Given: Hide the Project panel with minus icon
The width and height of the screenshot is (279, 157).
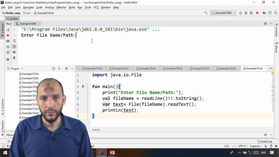Looking at the screenshot, I should point(72,68).
